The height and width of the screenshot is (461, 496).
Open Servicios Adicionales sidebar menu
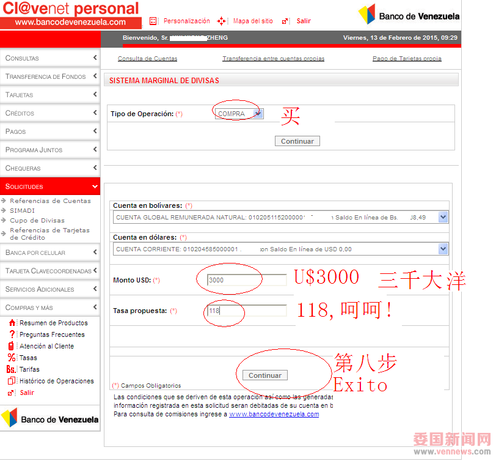[50, 289]
